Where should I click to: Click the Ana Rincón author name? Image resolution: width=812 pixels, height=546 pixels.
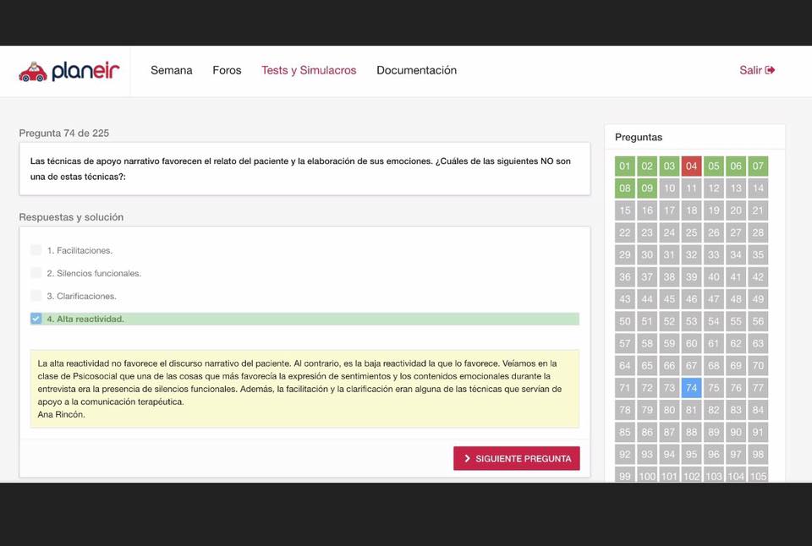click(61, 414)
